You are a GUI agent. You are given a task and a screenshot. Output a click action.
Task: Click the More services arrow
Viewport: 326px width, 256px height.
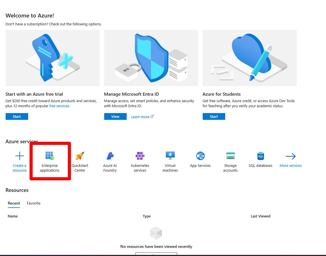click(291, 156)
